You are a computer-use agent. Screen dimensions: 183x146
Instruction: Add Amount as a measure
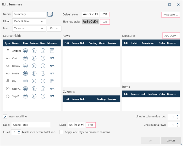click(x=52, y=51)
